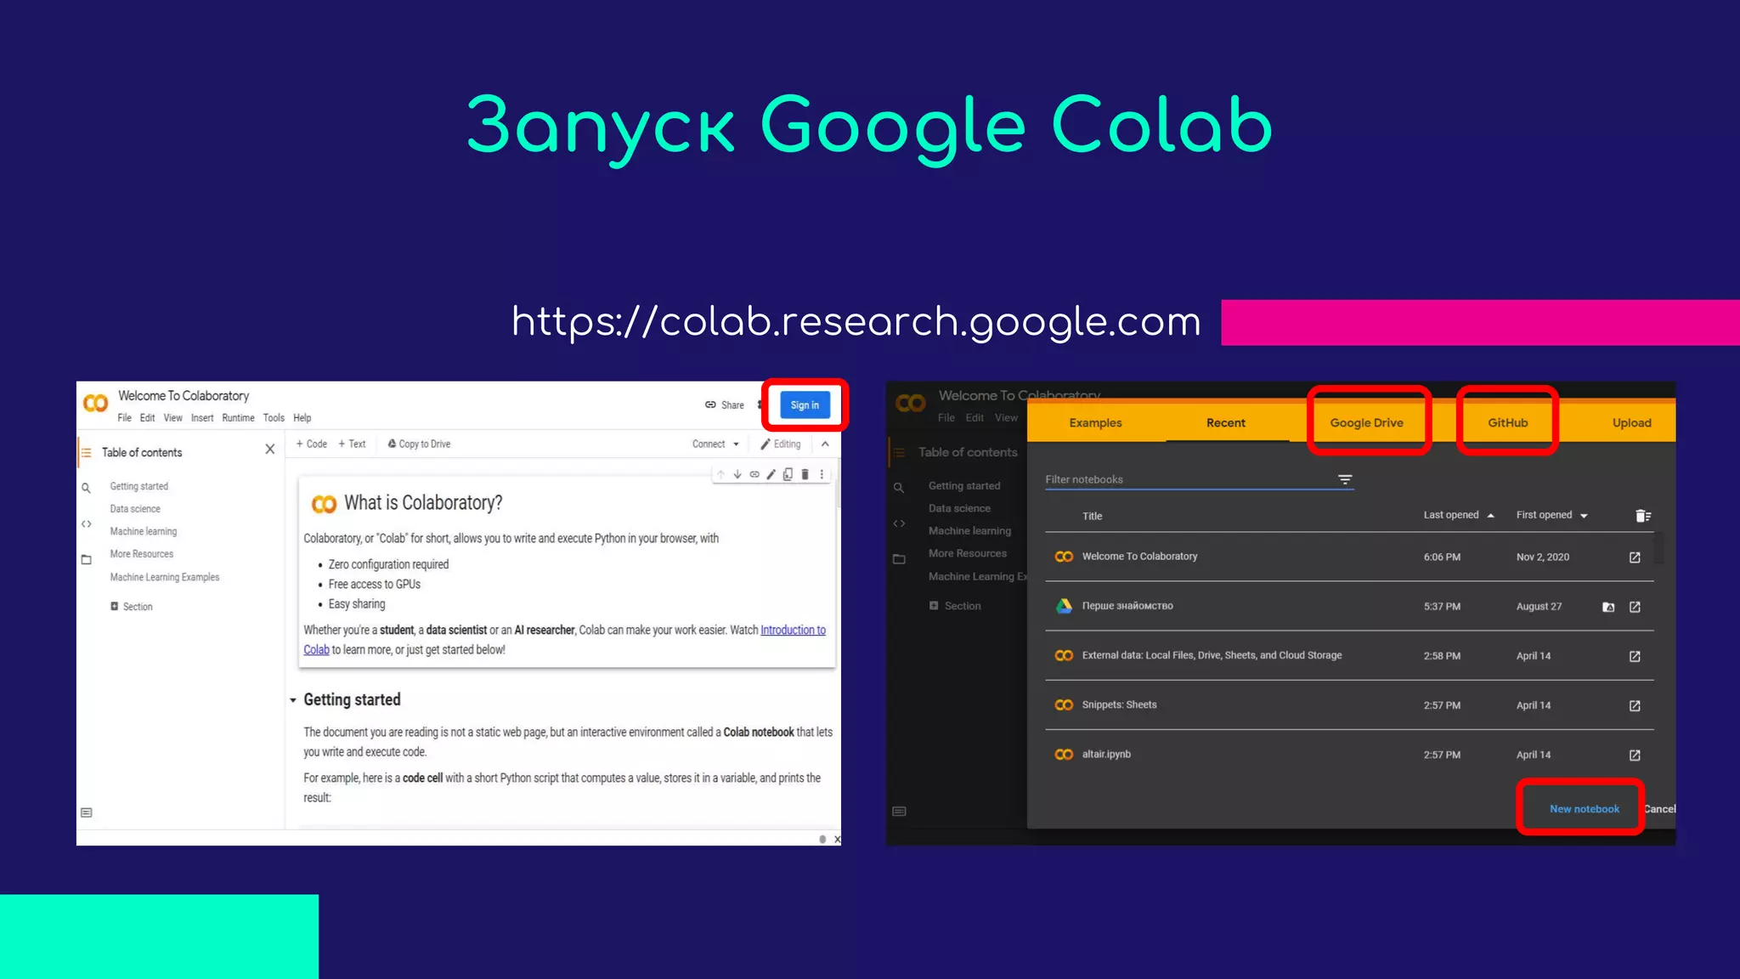The image size is (1740, 979).
Task: Open the File menu in the light window
Action: [x=124, y=418]
